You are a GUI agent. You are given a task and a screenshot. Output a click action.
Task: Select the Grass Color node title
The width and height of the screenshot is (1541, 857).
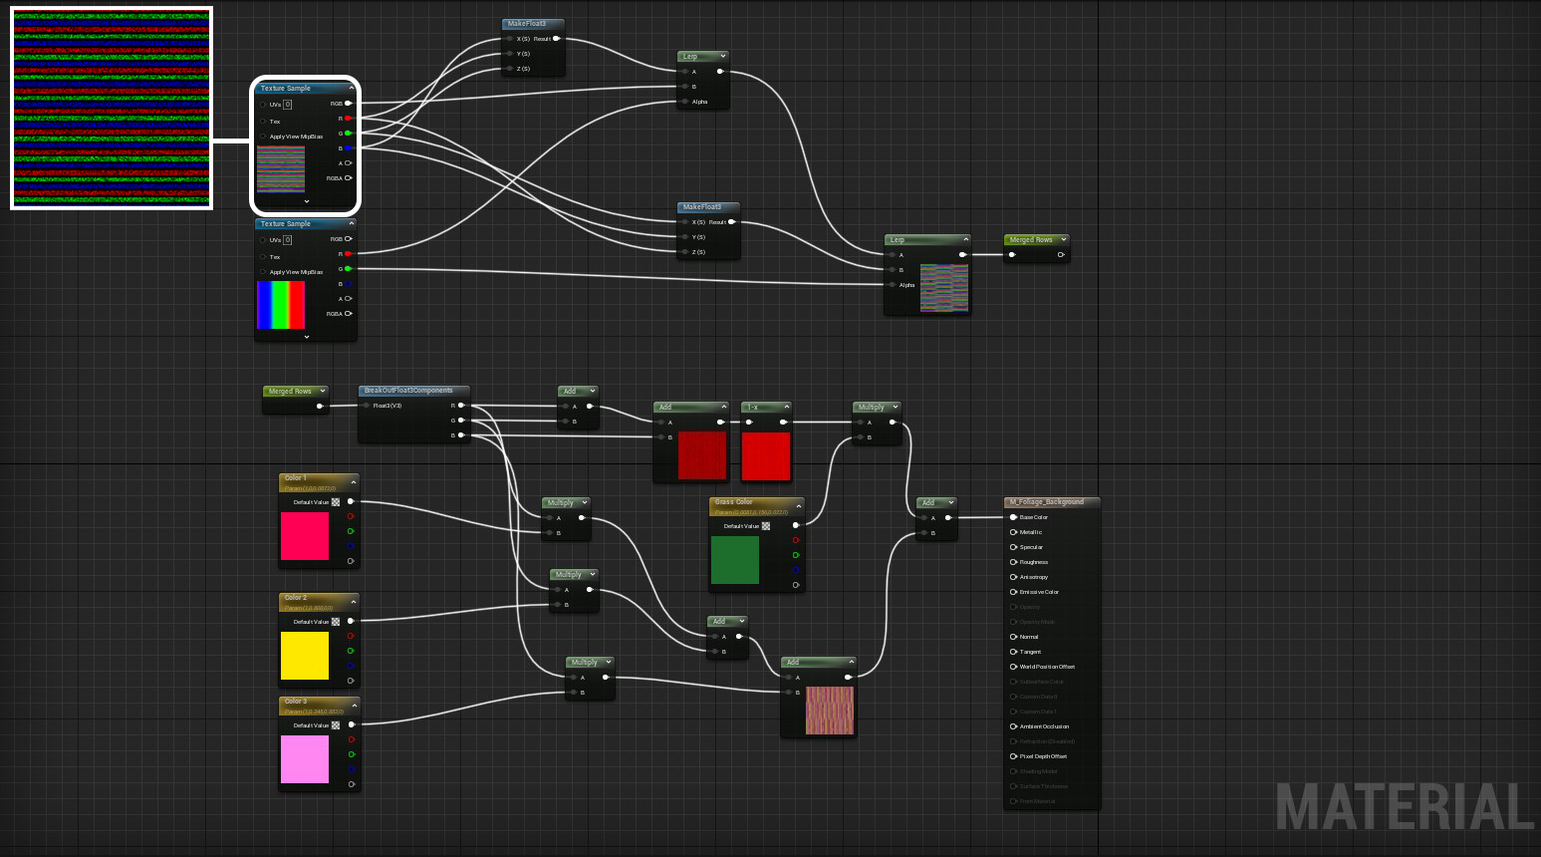point(734,502)
